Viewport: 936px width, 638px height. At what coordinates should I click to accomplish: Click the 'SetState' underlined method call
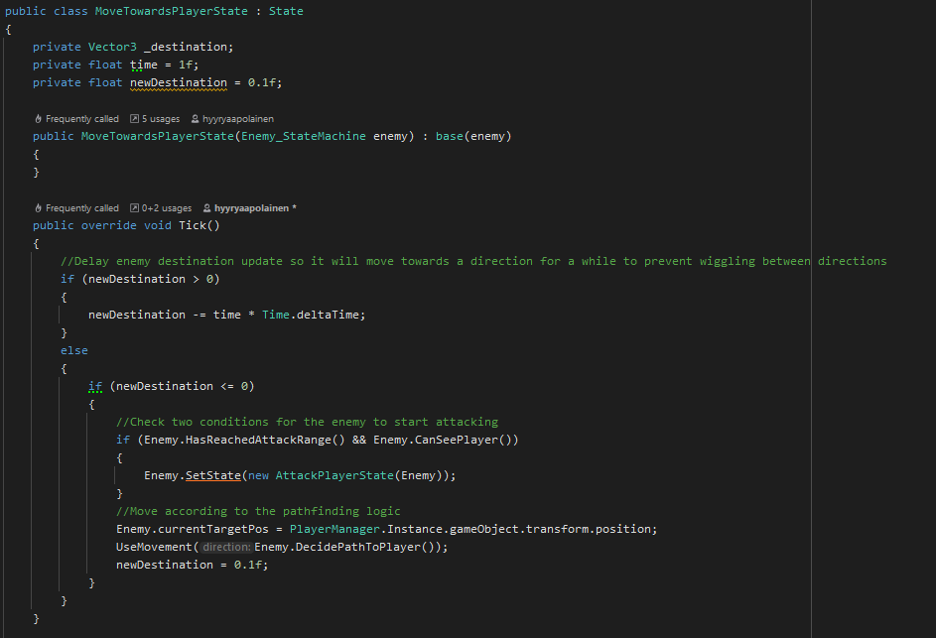(213, 475)
